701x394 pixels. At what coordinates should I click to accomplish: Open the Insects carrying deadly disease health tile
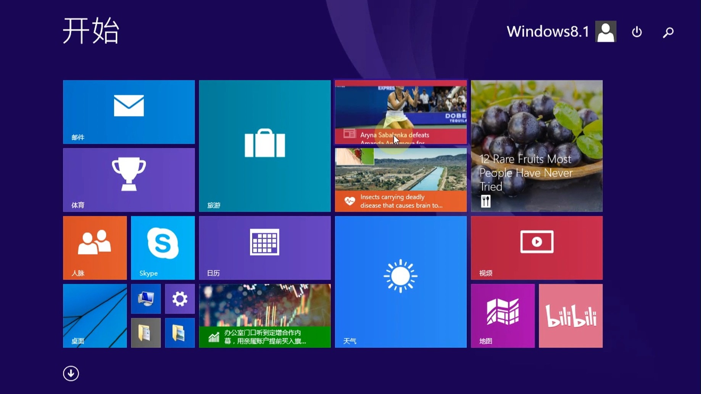(x=401, y=180)
